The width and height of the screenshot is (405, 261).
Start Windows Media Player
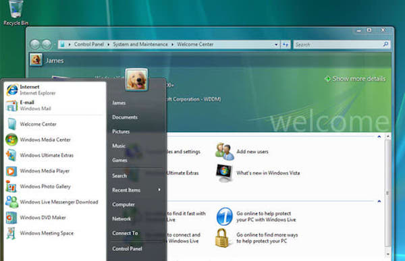55,171
